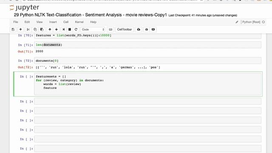This screenshot has width=272, height=153.
Task: Move selected cell up
Action: tap(50, 29)
